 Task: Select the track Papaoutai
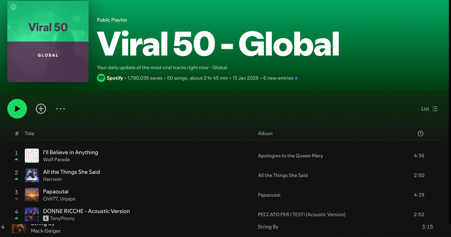(56, 191)
